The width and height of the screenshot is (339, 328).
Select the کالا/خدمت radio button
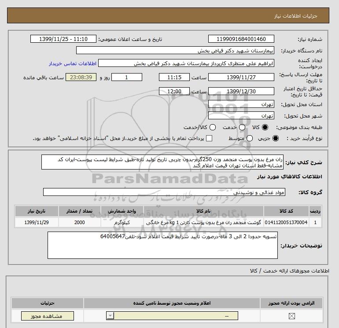coord(213,127)
